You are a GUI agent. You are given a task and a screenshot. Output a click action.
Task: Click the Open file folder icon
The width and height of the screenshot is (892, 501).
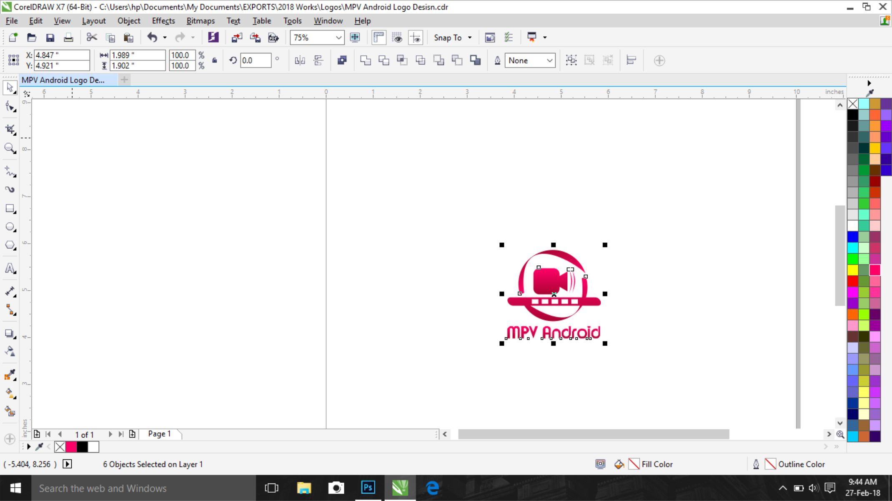tap(31, 37)
